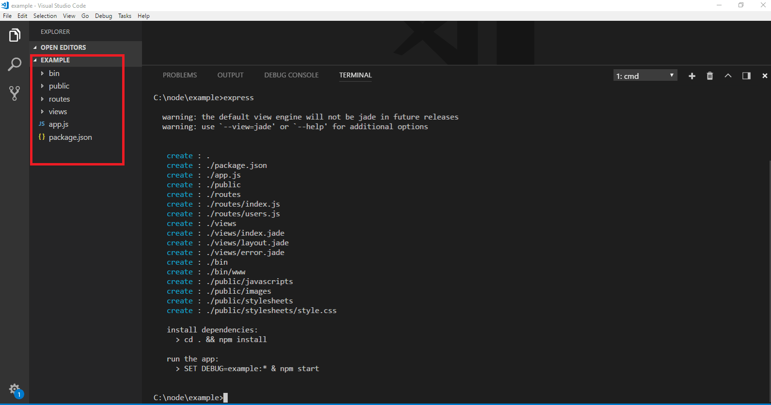This screenshot has height=405, width=771.
Task: Switch to the OUTPUT tab
Action: tap(230, 75)
